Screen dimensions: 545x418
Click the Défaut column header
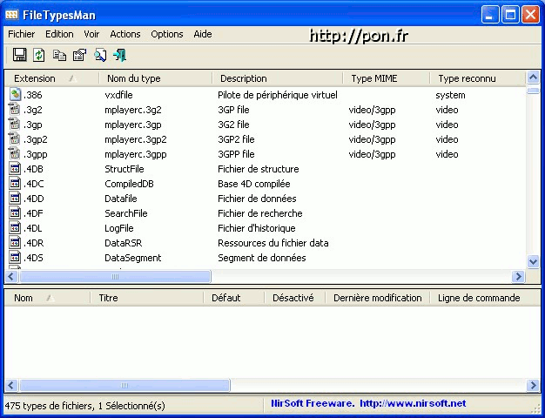coord(233,298)
